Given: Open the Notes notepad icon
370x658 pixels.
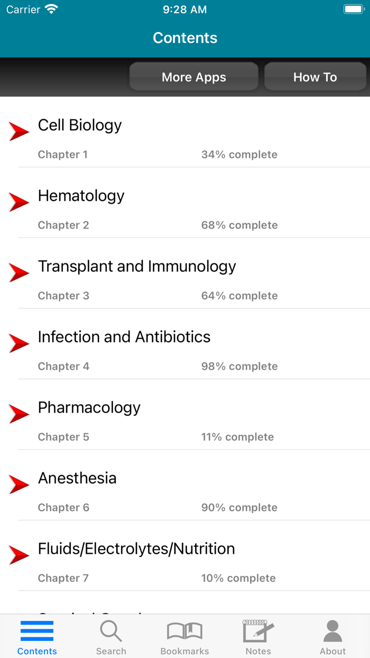Looking at the screenshot, I should tap(258, 632).
